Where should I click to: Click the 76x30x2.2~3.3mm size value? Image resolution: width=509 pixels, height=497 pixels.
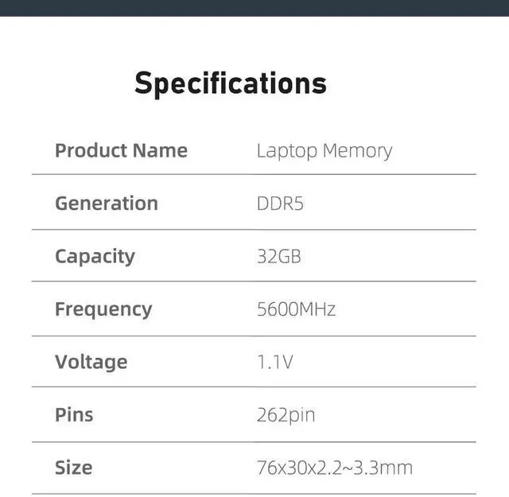tap(334, 467)
